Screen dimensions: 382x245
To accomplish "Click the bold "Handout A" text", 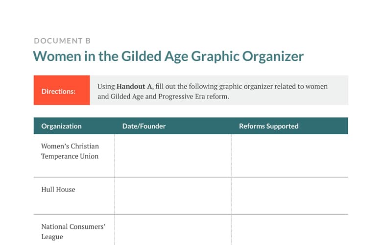I will pos(135,86).
